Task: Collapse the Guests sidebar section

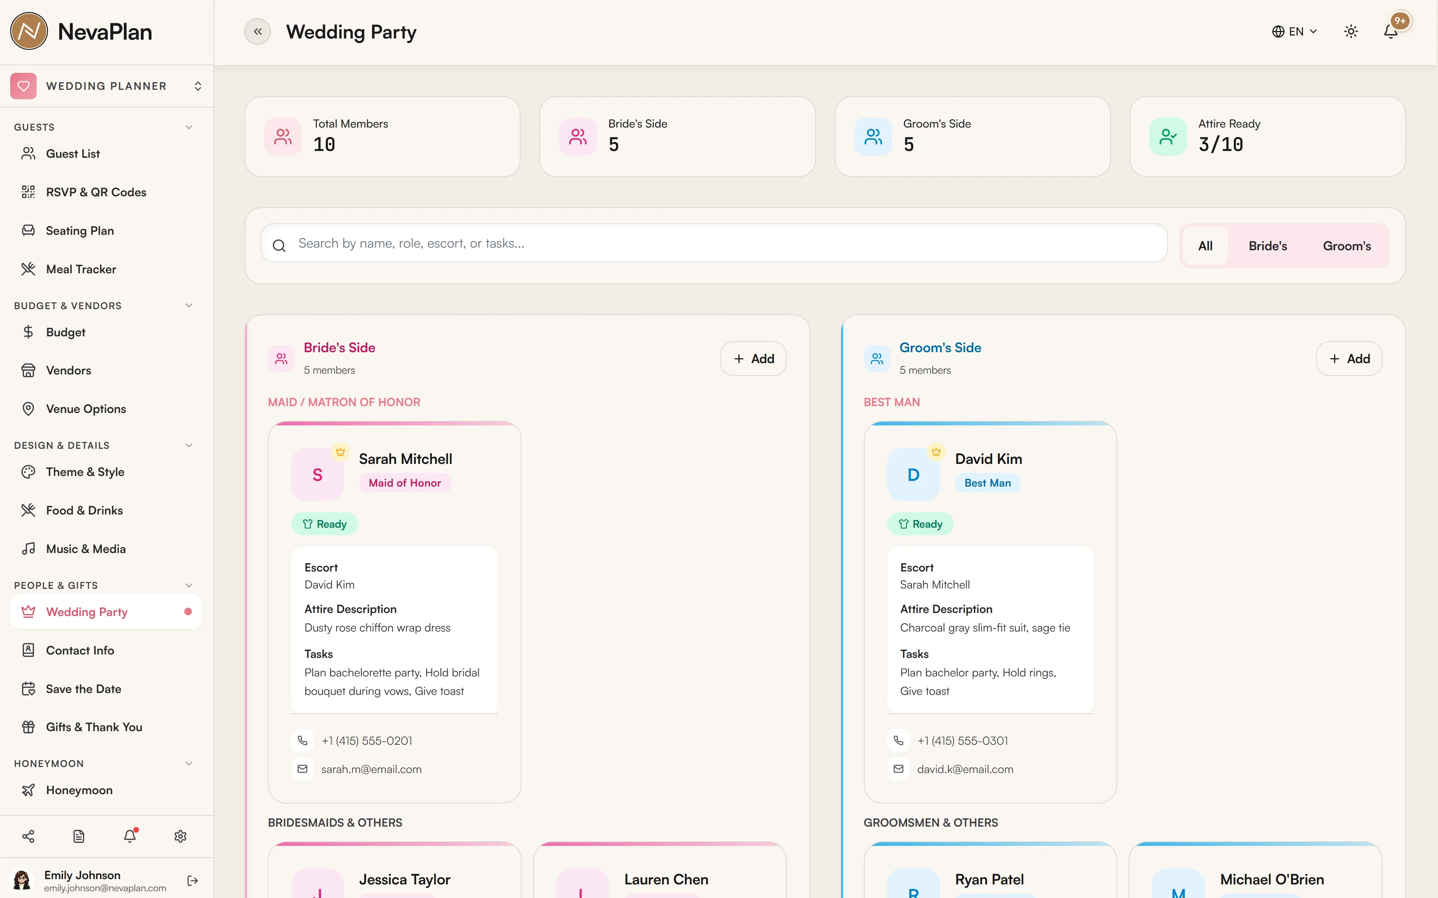Action: (188, 127)
